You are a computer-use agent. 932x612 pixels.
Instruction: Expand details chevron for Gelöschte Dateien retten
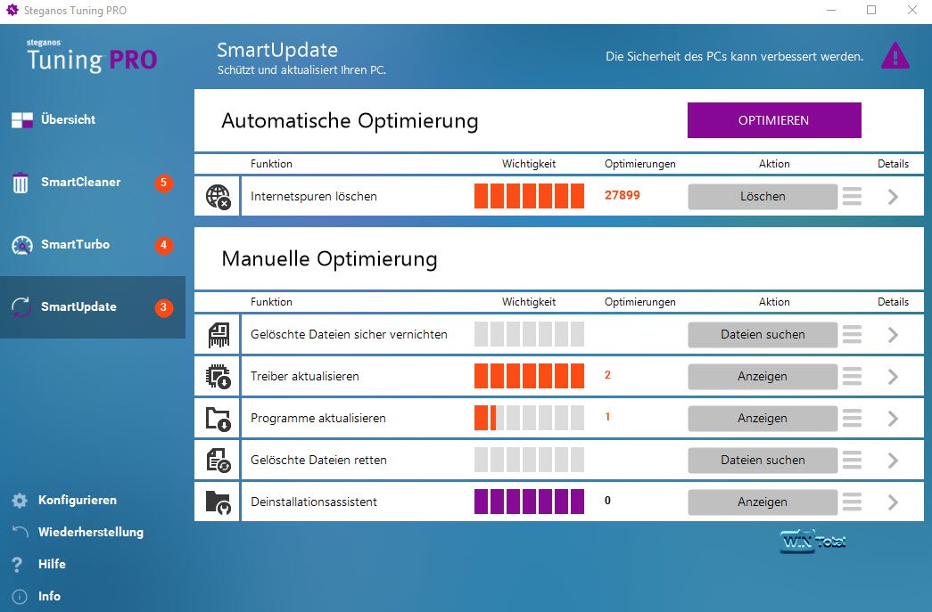(893, 460)
